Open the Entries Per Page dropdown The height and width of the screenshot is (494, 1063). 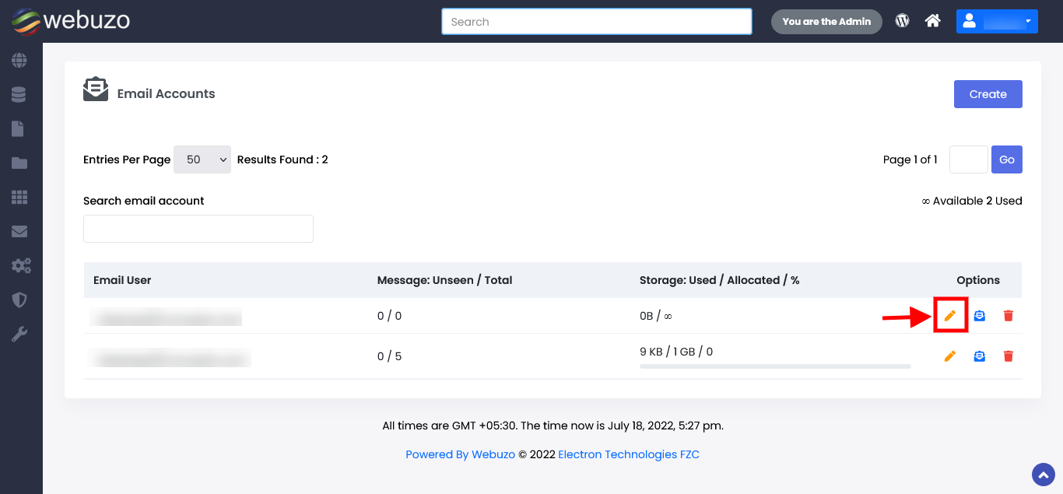(202, 159)
